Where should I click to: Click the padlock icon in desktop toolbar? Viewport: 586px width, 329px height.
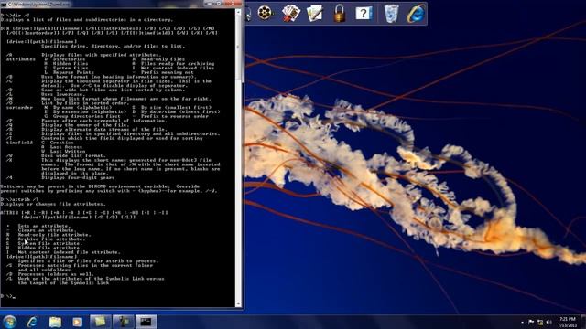(339, 14)
